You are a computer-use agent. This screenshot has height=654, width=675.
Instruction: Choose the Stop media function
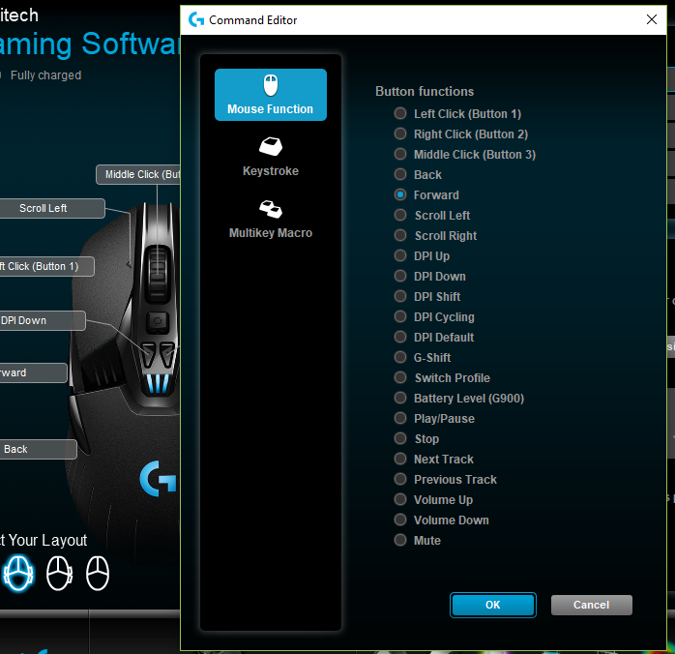[400, 438]
